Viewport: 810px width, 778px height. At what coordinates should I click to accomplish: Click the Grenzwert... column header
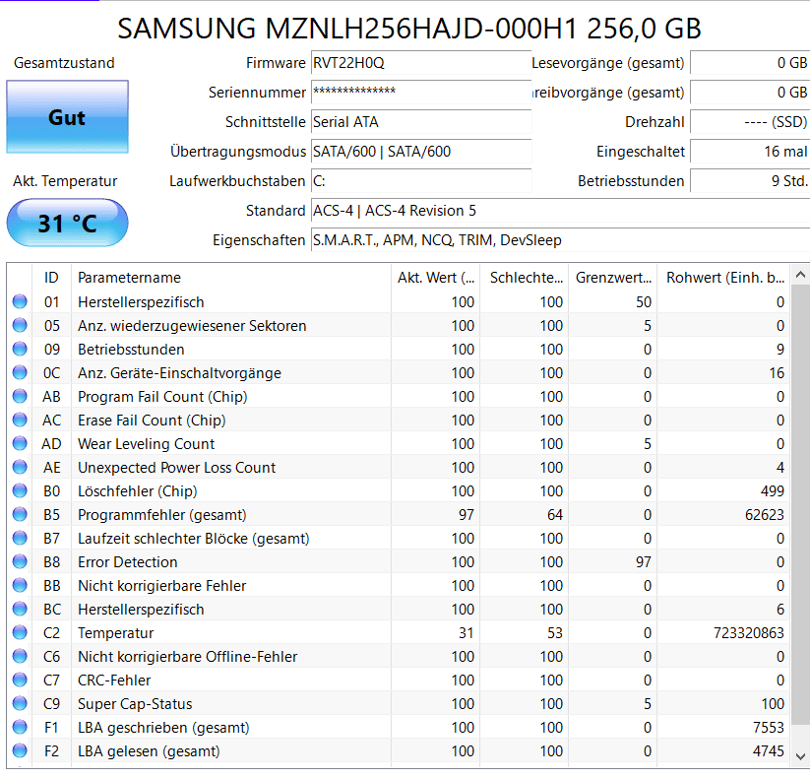pos(613,278)
